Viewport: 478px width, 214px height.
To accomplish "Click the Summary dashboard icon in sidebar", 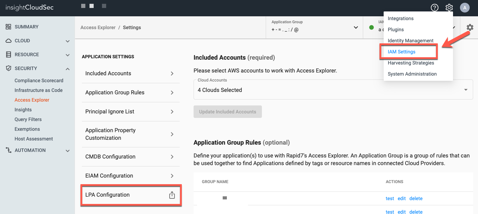I will coord(9,27).
